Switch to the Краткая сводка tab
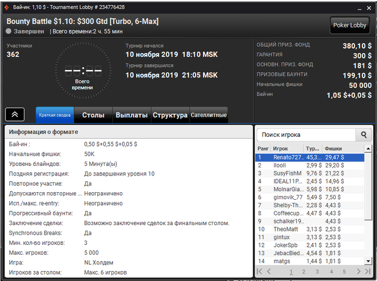The width and height of the screenshot is (377, 281). point(55,115)
